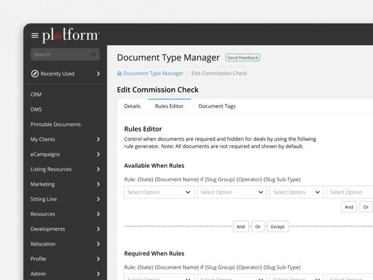Open Printable Documents in sidebar
373x280 pixels.
click(56, 124)
